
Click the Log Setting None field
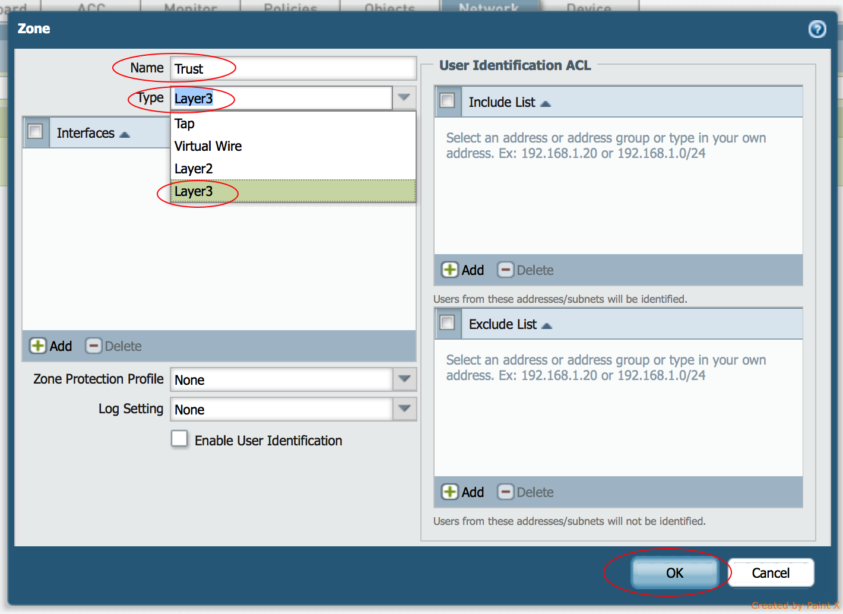click(x=281, y=409)
